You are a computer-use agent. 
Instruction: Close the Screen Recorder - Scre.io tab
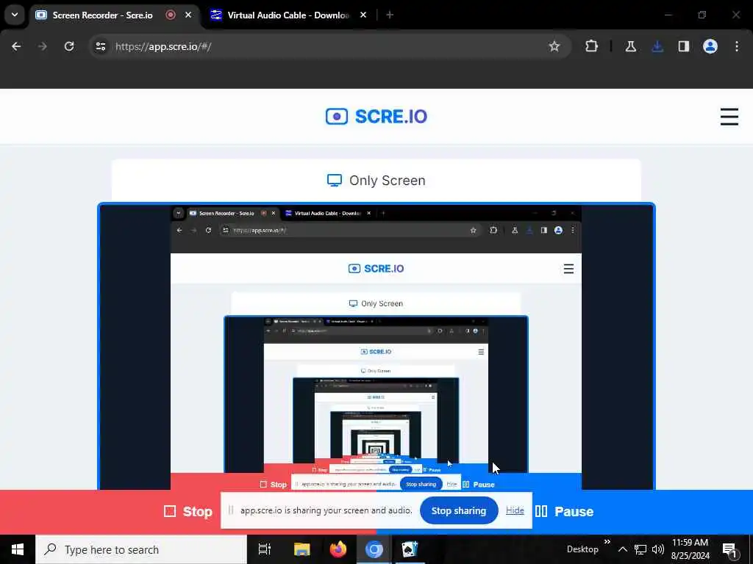[188, 15]
